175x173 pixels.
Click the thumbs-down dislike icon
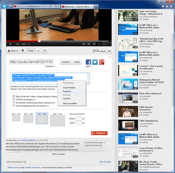pyautogui.click(x=23, y=51)
